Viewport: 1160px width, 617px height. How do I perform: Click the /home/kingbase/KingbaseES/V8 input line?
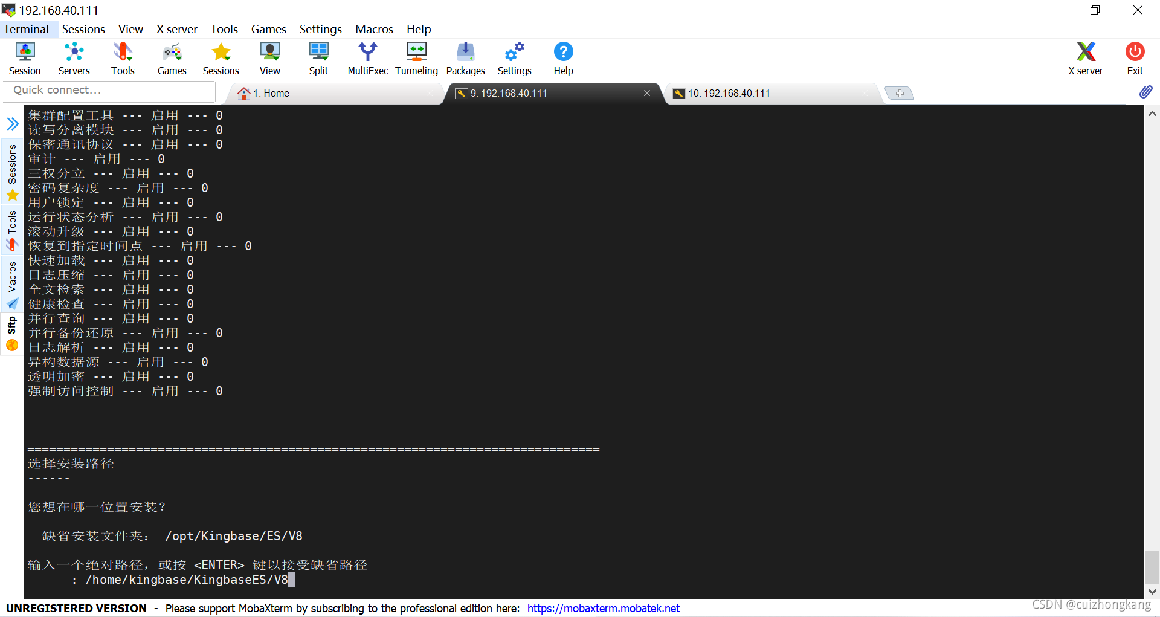click(187, 580)
